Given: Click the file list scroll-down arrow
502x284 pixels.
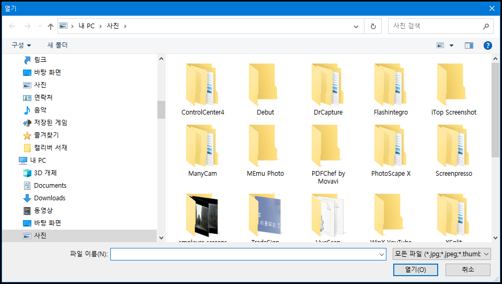Looking at the screenshot, I should coord(495,238).
